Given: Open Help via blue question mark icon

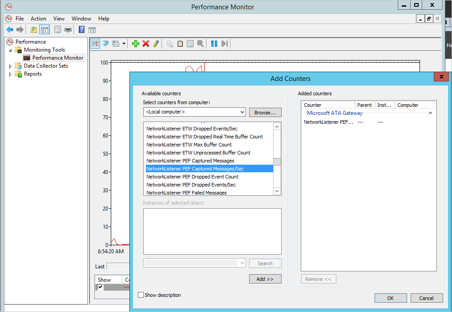Looking at the screenshot, I should pyautogui.click(x=81, y=29).
